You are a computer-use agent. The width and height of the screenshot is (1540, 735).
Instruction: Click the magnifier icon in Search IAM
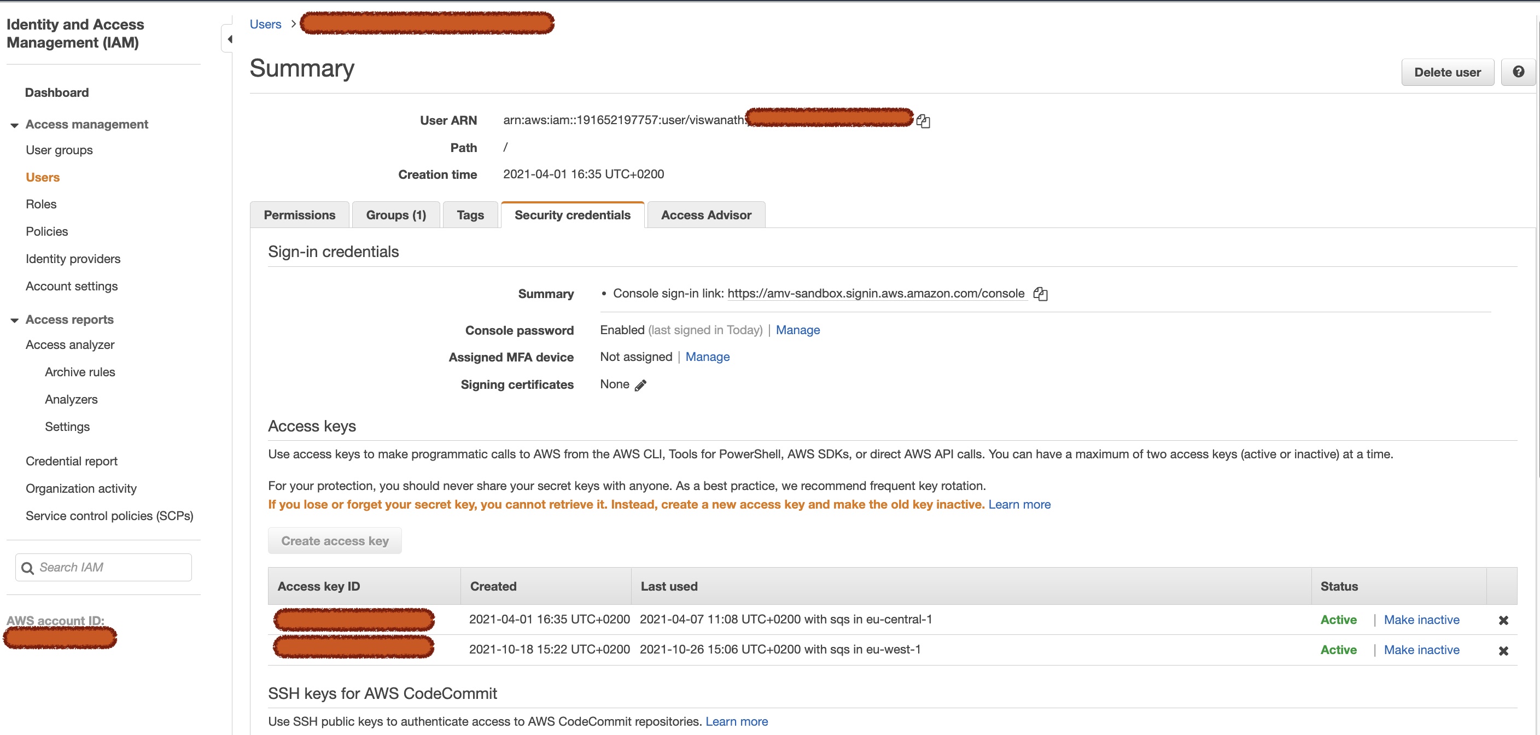coord(27,568)
